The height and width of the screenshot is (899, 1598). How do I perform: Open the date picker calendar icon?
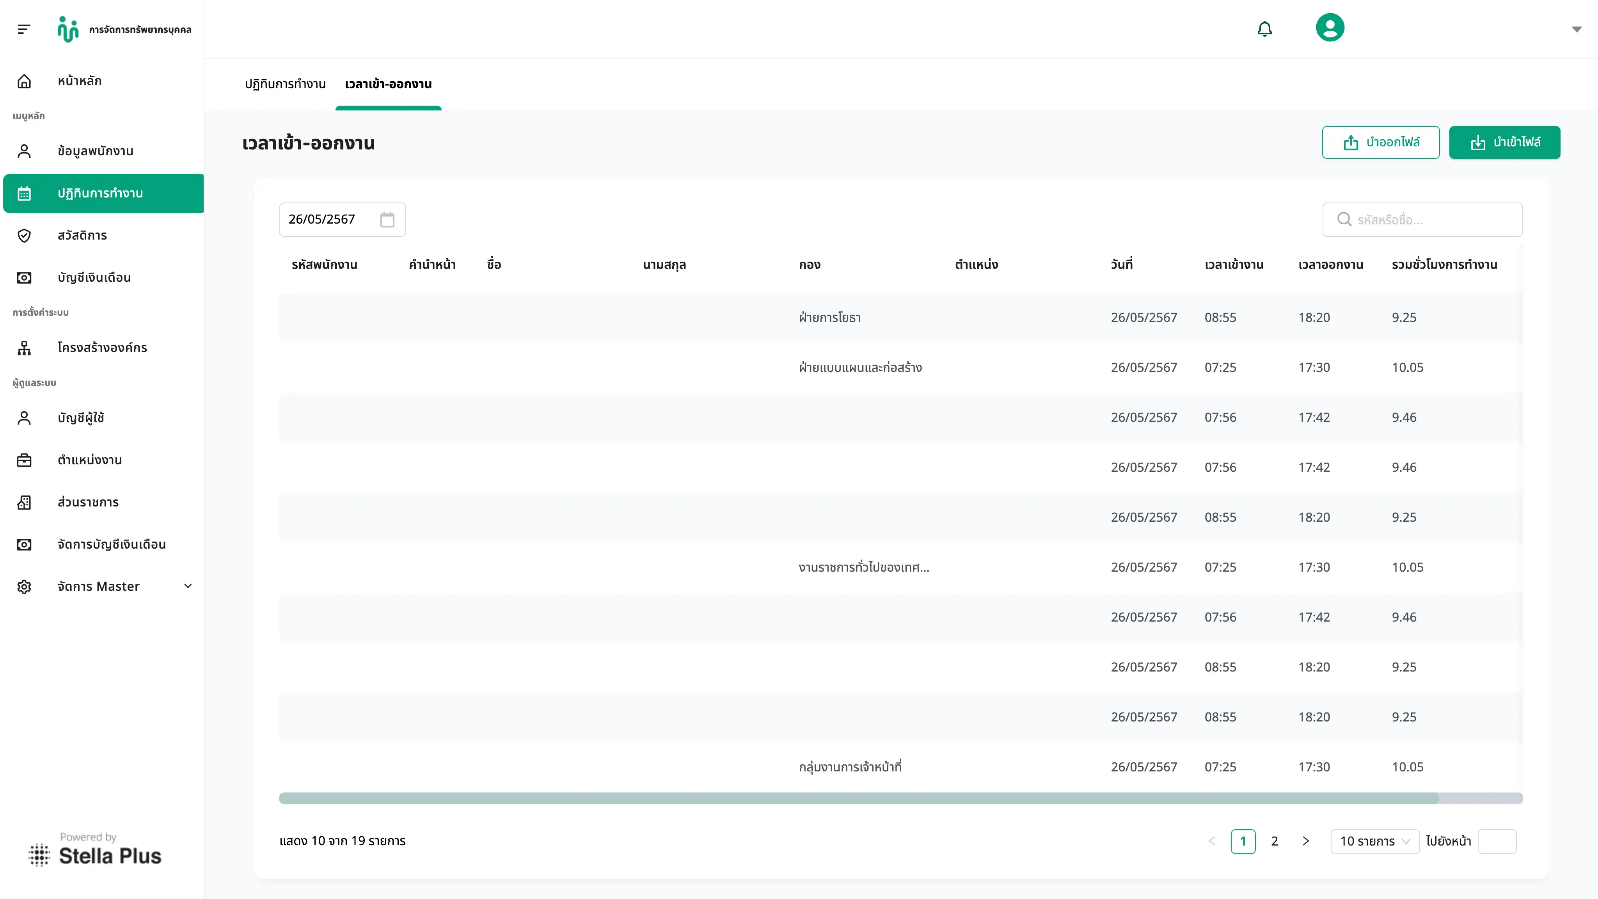tap(387, 220)
